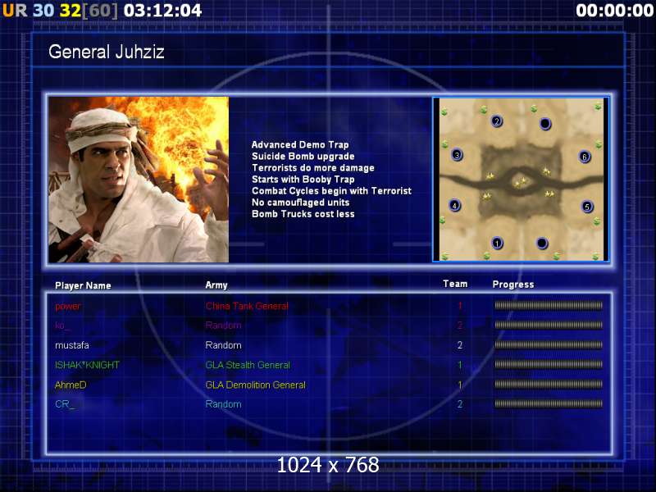Select start position 6 on the map
The width and height of the screenshot is (656, 492).
[x=585, y=157]
